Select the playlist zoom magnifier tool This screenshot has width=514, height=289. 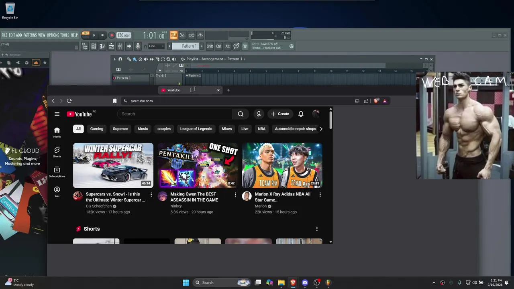click(168, 59)
